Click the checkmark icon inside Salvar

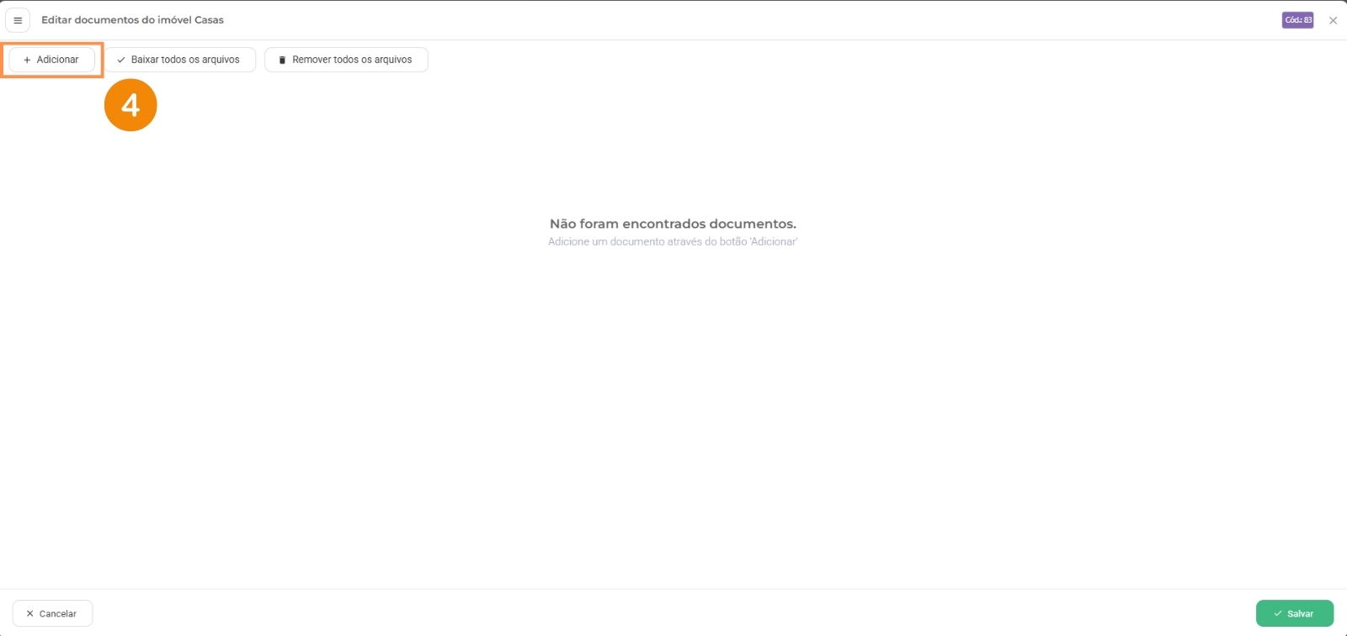(1277, 613)
